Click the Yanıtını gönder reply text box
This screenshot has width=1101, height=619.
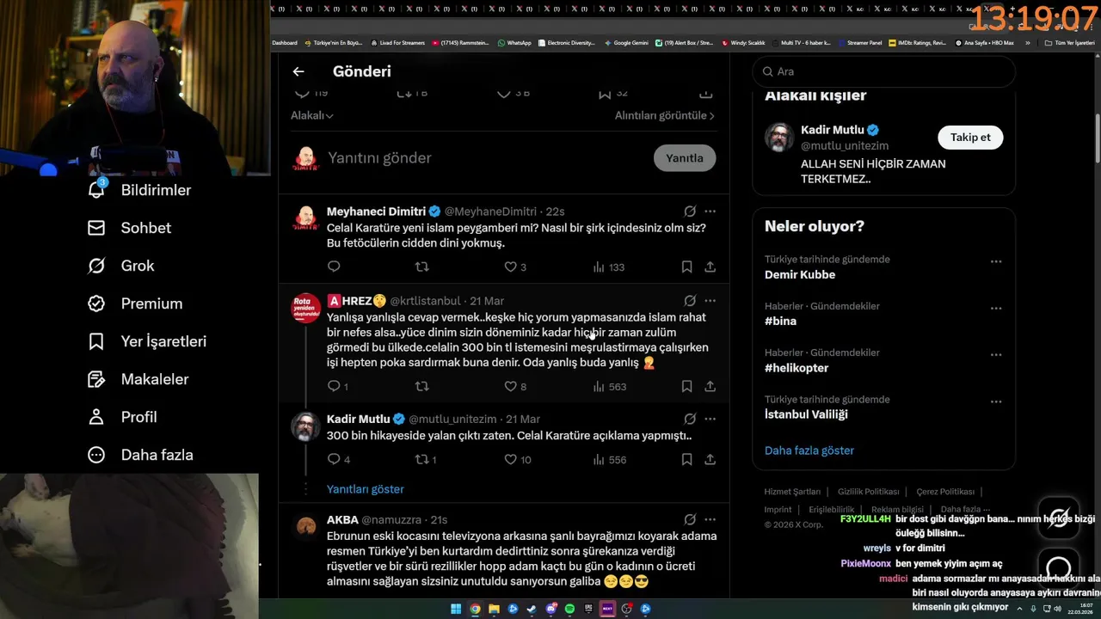tap(486, 158)
